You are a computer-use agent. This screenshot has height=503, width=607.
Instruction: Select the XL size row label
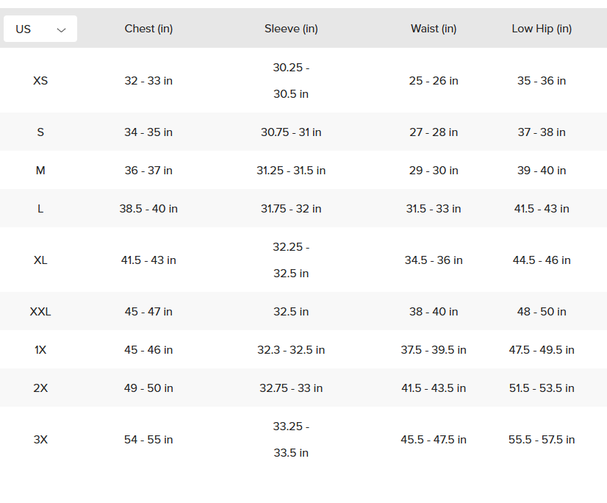[x=40, y=260]
